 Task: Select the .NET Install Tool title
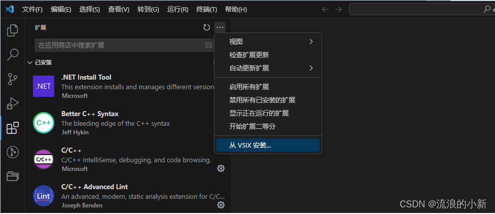tap(86, 77)
